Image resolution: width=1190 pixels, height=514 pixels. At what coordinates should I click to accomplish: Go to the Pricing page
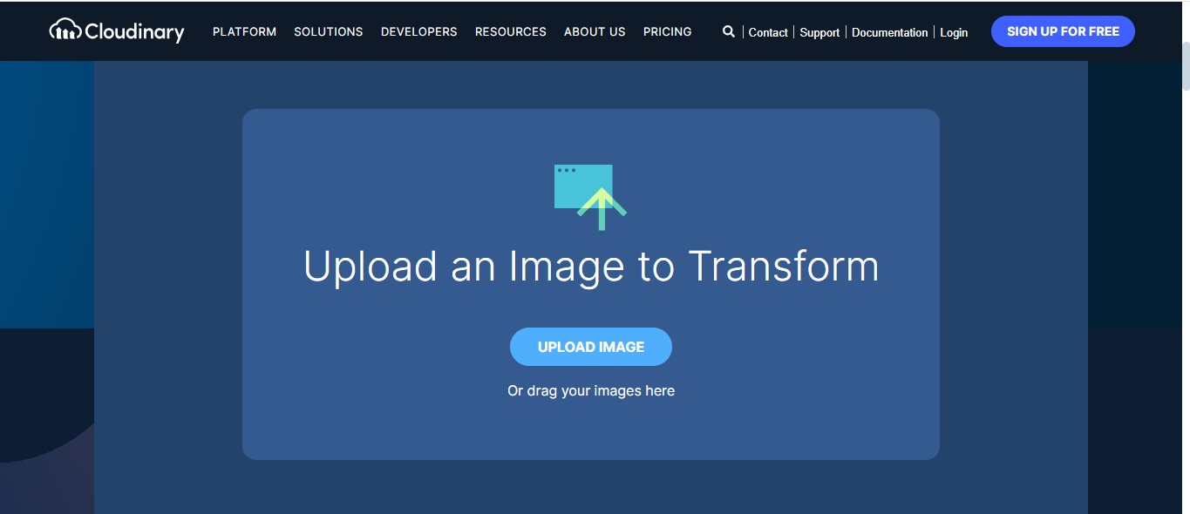pos(668,31)
